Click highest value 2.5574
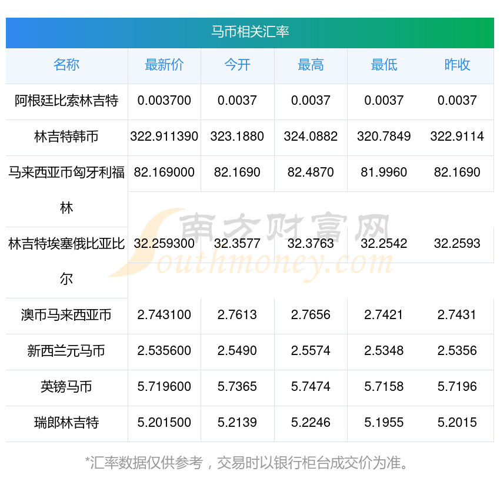500x481 pixels. tap(311, 351)
